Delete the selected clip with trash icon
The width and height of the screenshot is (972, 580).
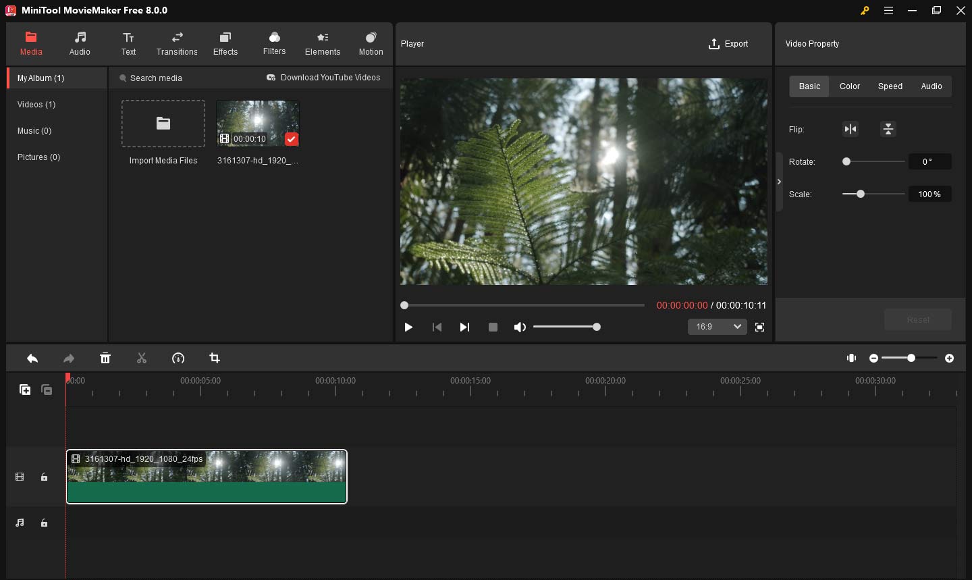[105, 359]
